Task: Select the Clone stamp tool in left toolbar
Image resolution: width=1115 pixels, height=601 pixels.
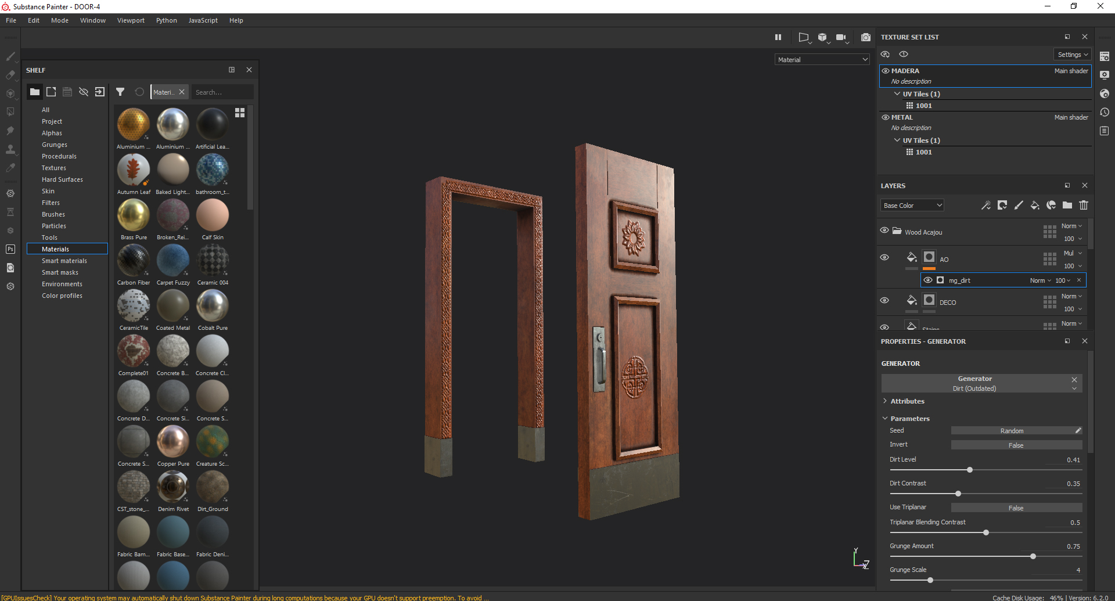Action: coord(10,149)
